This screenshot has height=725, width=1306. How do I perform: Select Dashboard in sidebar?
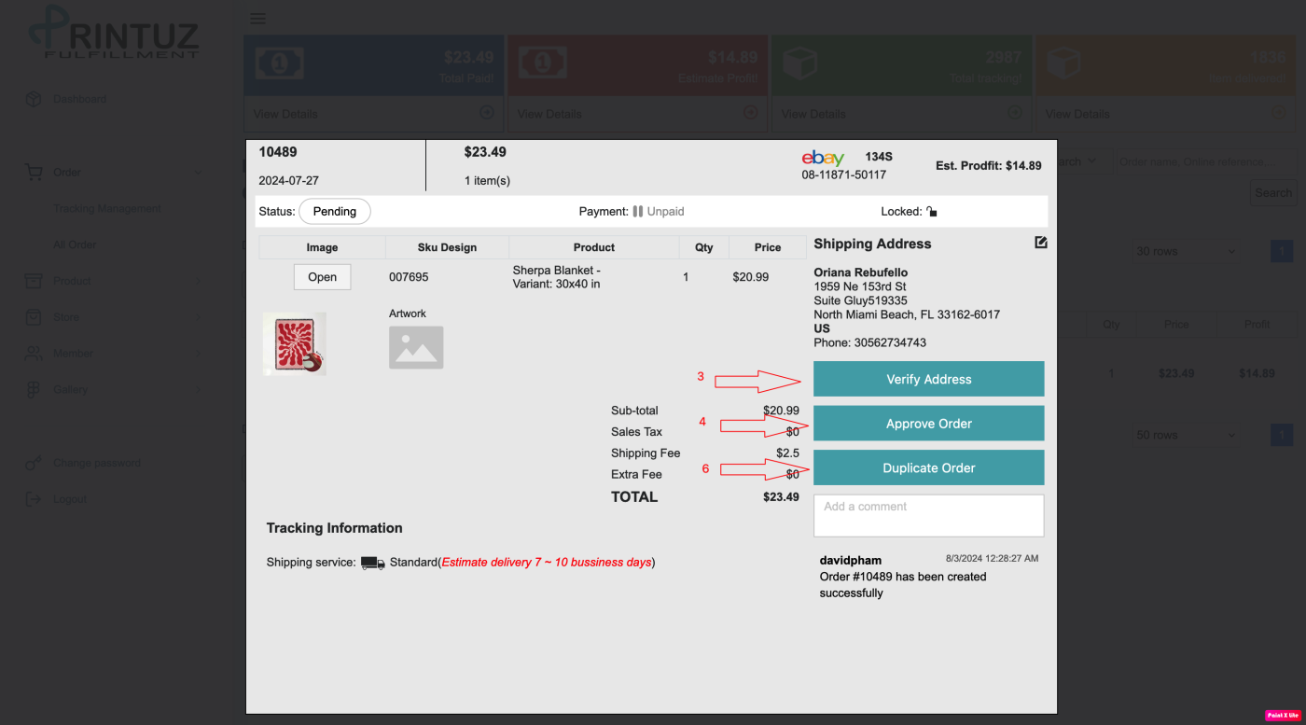[79, 99]
